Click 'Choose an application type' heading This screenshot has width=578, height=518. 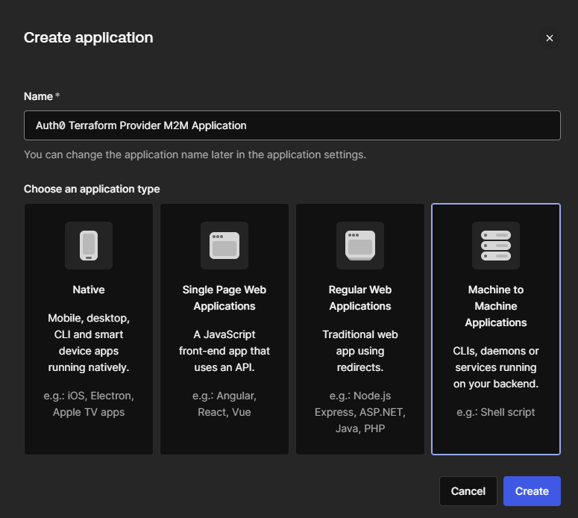pos(92,189)
